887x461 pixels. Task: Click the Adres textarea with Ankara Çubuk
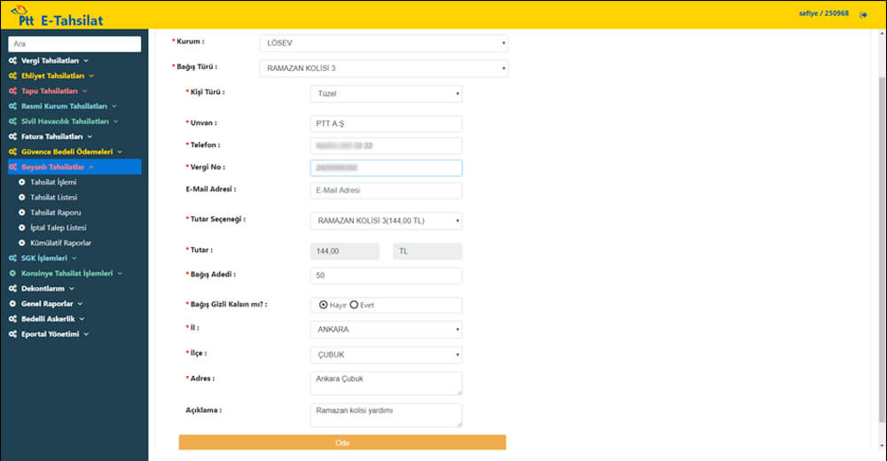386,384
